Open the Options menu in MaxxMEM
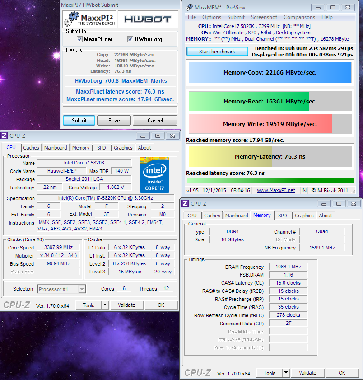This screenshot has height=380, width=363. click(212, 17)
